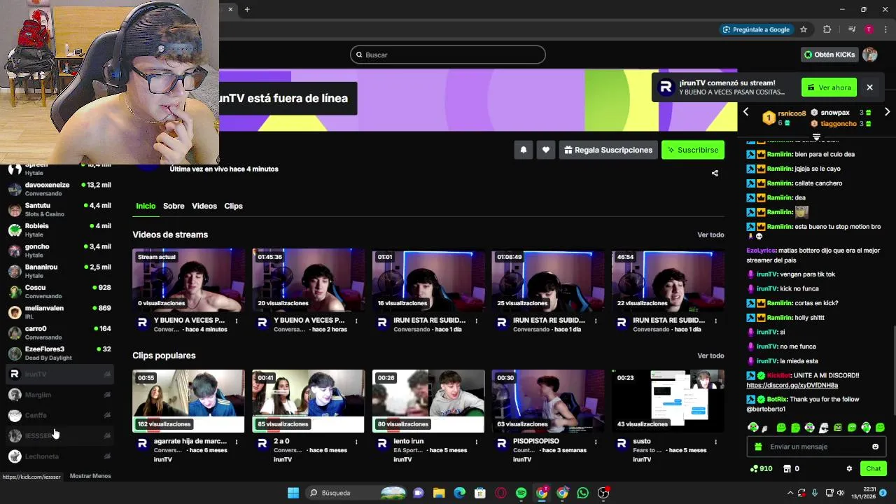Viewport: 896px width, 504px height.
Task: Open davooxeneize channel in the sidebar
Action: pyautogui.click(x=59, y=189)
